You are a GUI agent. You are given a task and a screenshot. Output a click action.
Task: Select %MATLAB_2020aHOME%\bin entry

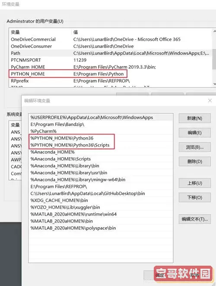[x=101, y=222]
